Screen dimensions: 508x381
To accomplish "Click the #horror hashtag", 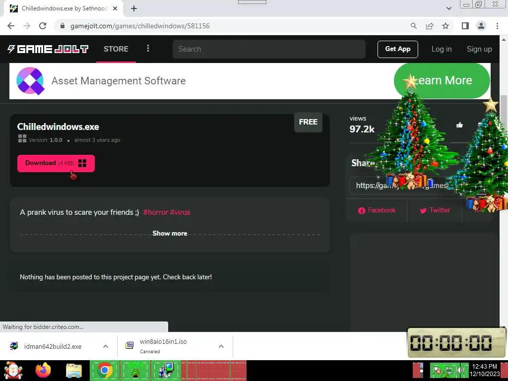I will (155, 212).
